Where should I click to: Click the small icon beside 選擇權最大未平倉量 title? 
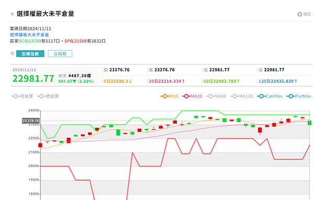coord(13,14)
